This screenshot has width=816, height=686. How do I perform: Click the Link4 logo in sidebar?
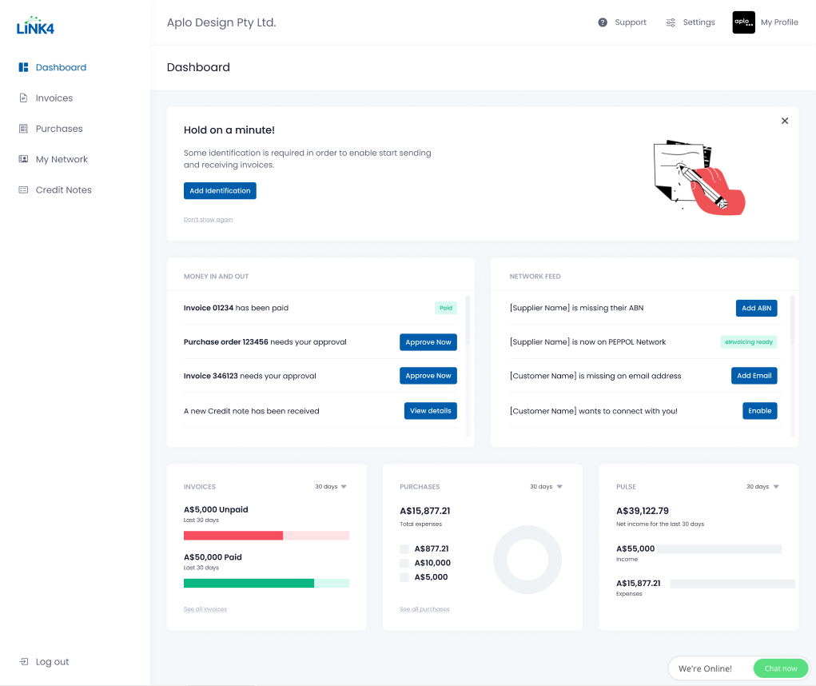coord(35,26)
